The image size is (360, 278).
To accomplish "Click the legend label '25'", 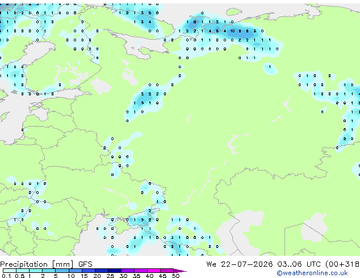I will tap(110, 276).
